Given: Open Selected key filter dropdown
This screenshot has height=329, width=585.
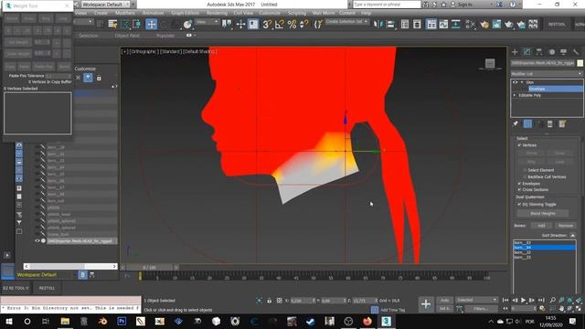Looking at the screenshot, I should click(477, 300).
